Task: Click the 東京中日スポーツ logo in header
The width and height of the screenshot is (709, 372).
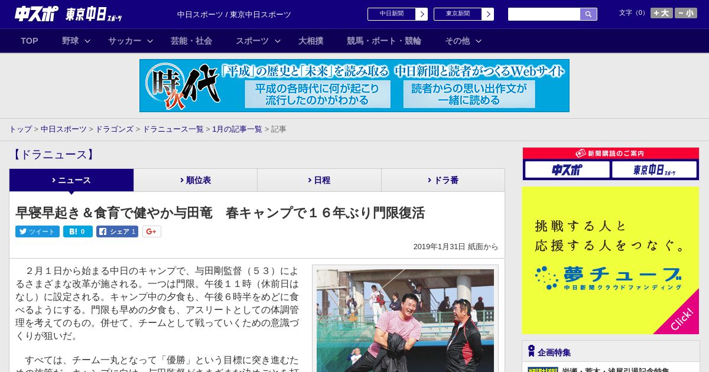Action: click(x=94, y=14)
